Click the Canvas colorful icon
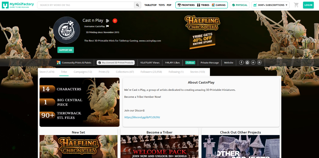 [x=213, y=5]
